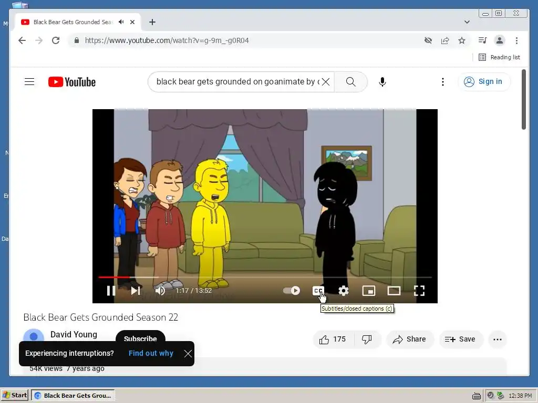
Task: Close the YouTube browser tab
Action: 132,22
